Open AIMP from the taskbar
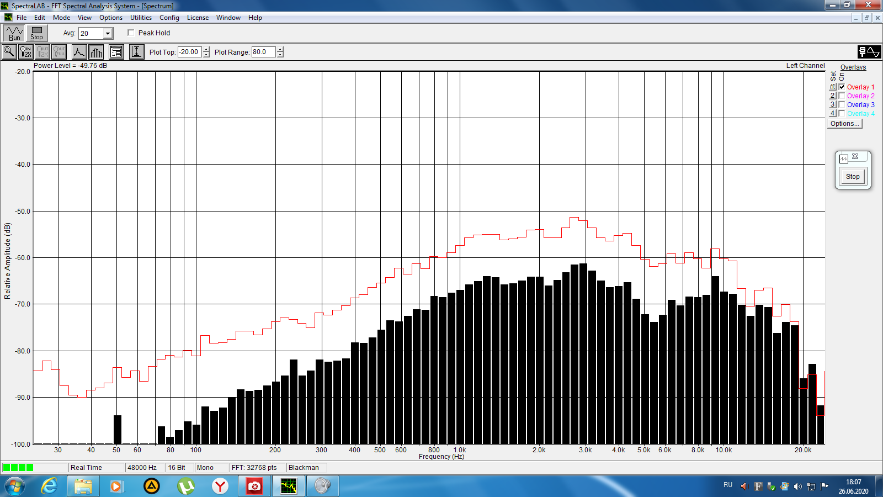The image size is (883, 497). click(x=151, y=487)
